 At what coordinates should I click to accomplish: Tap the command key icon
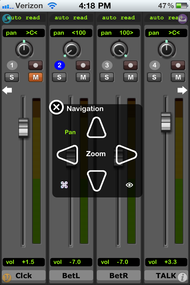point(64,185)
